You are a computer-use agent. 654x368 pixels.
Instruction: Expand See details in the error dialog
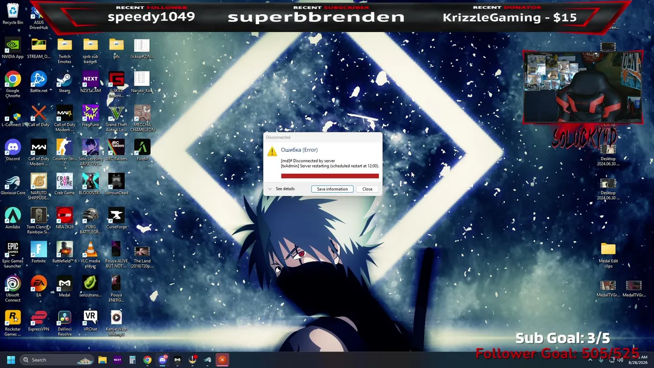282,189
